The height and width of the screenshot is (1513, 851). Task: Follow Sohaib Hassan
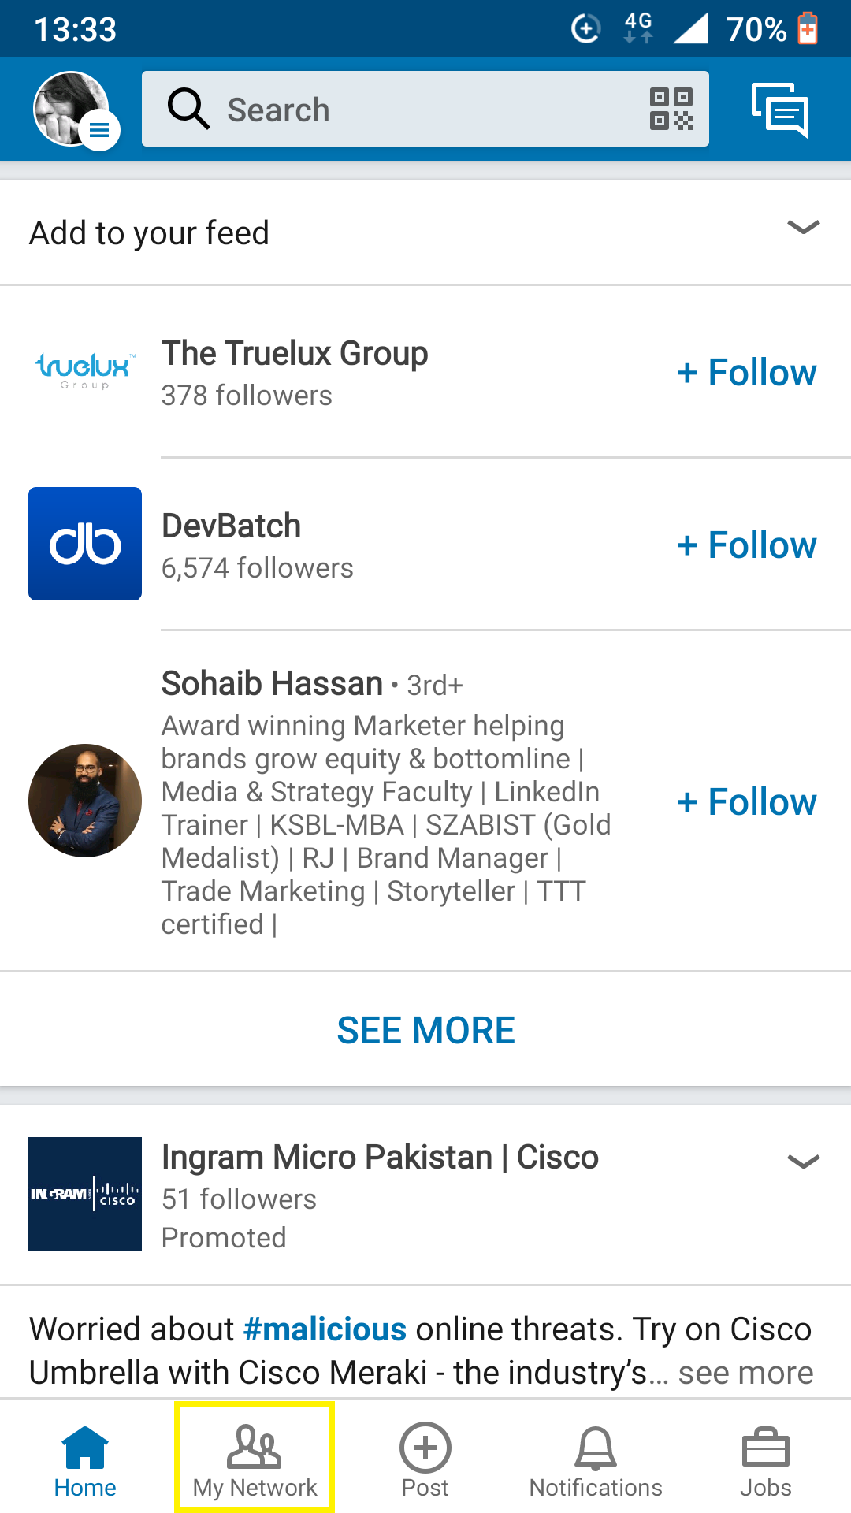pos(746,801)
